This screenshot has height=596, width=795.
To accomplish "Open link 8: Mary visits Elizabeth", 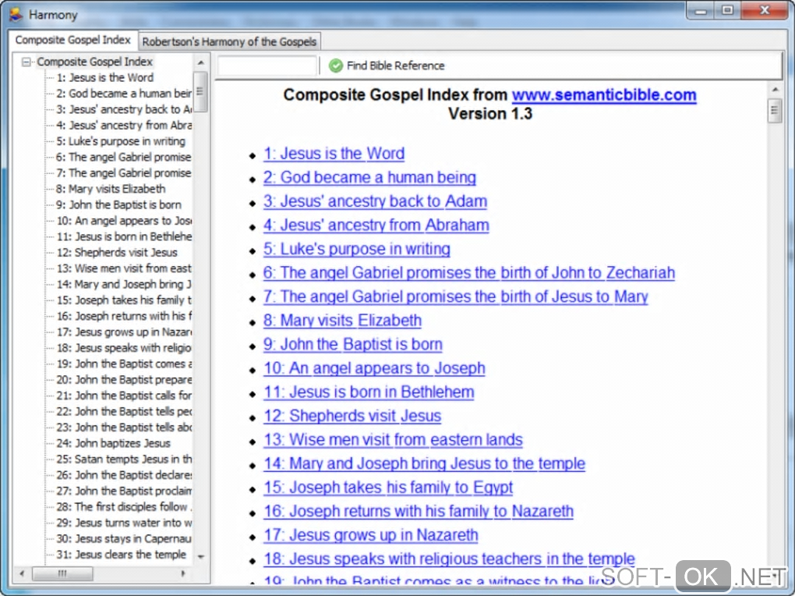I will coord(342,321).
